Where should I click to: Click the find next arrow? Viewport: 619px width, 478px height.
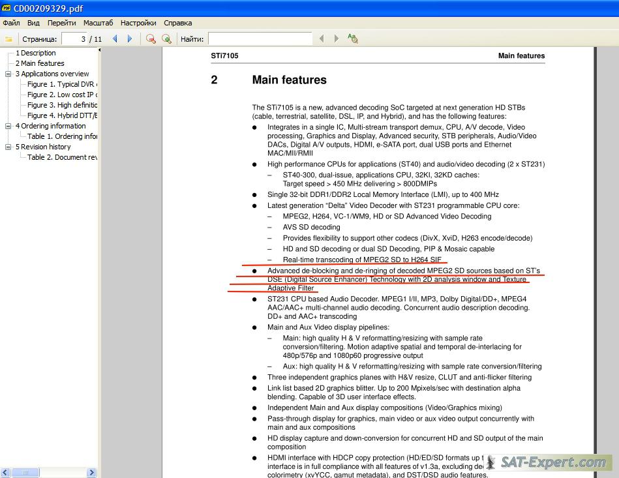coord(337,38)
